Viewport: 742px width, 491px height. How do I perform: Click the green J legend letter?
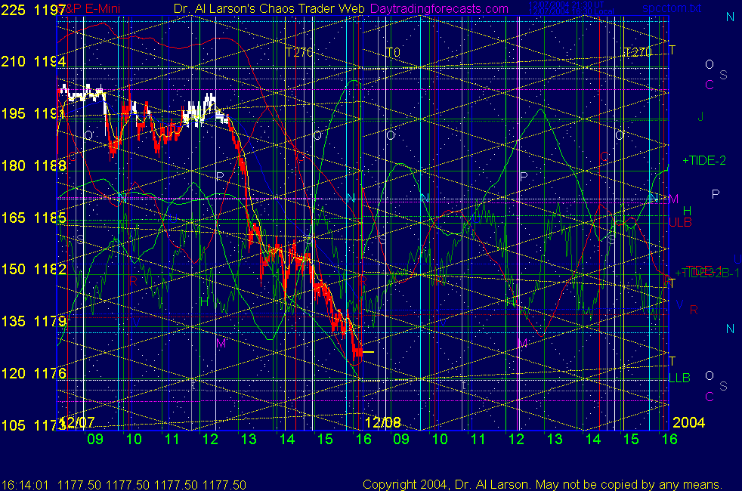tap(701, 116)
